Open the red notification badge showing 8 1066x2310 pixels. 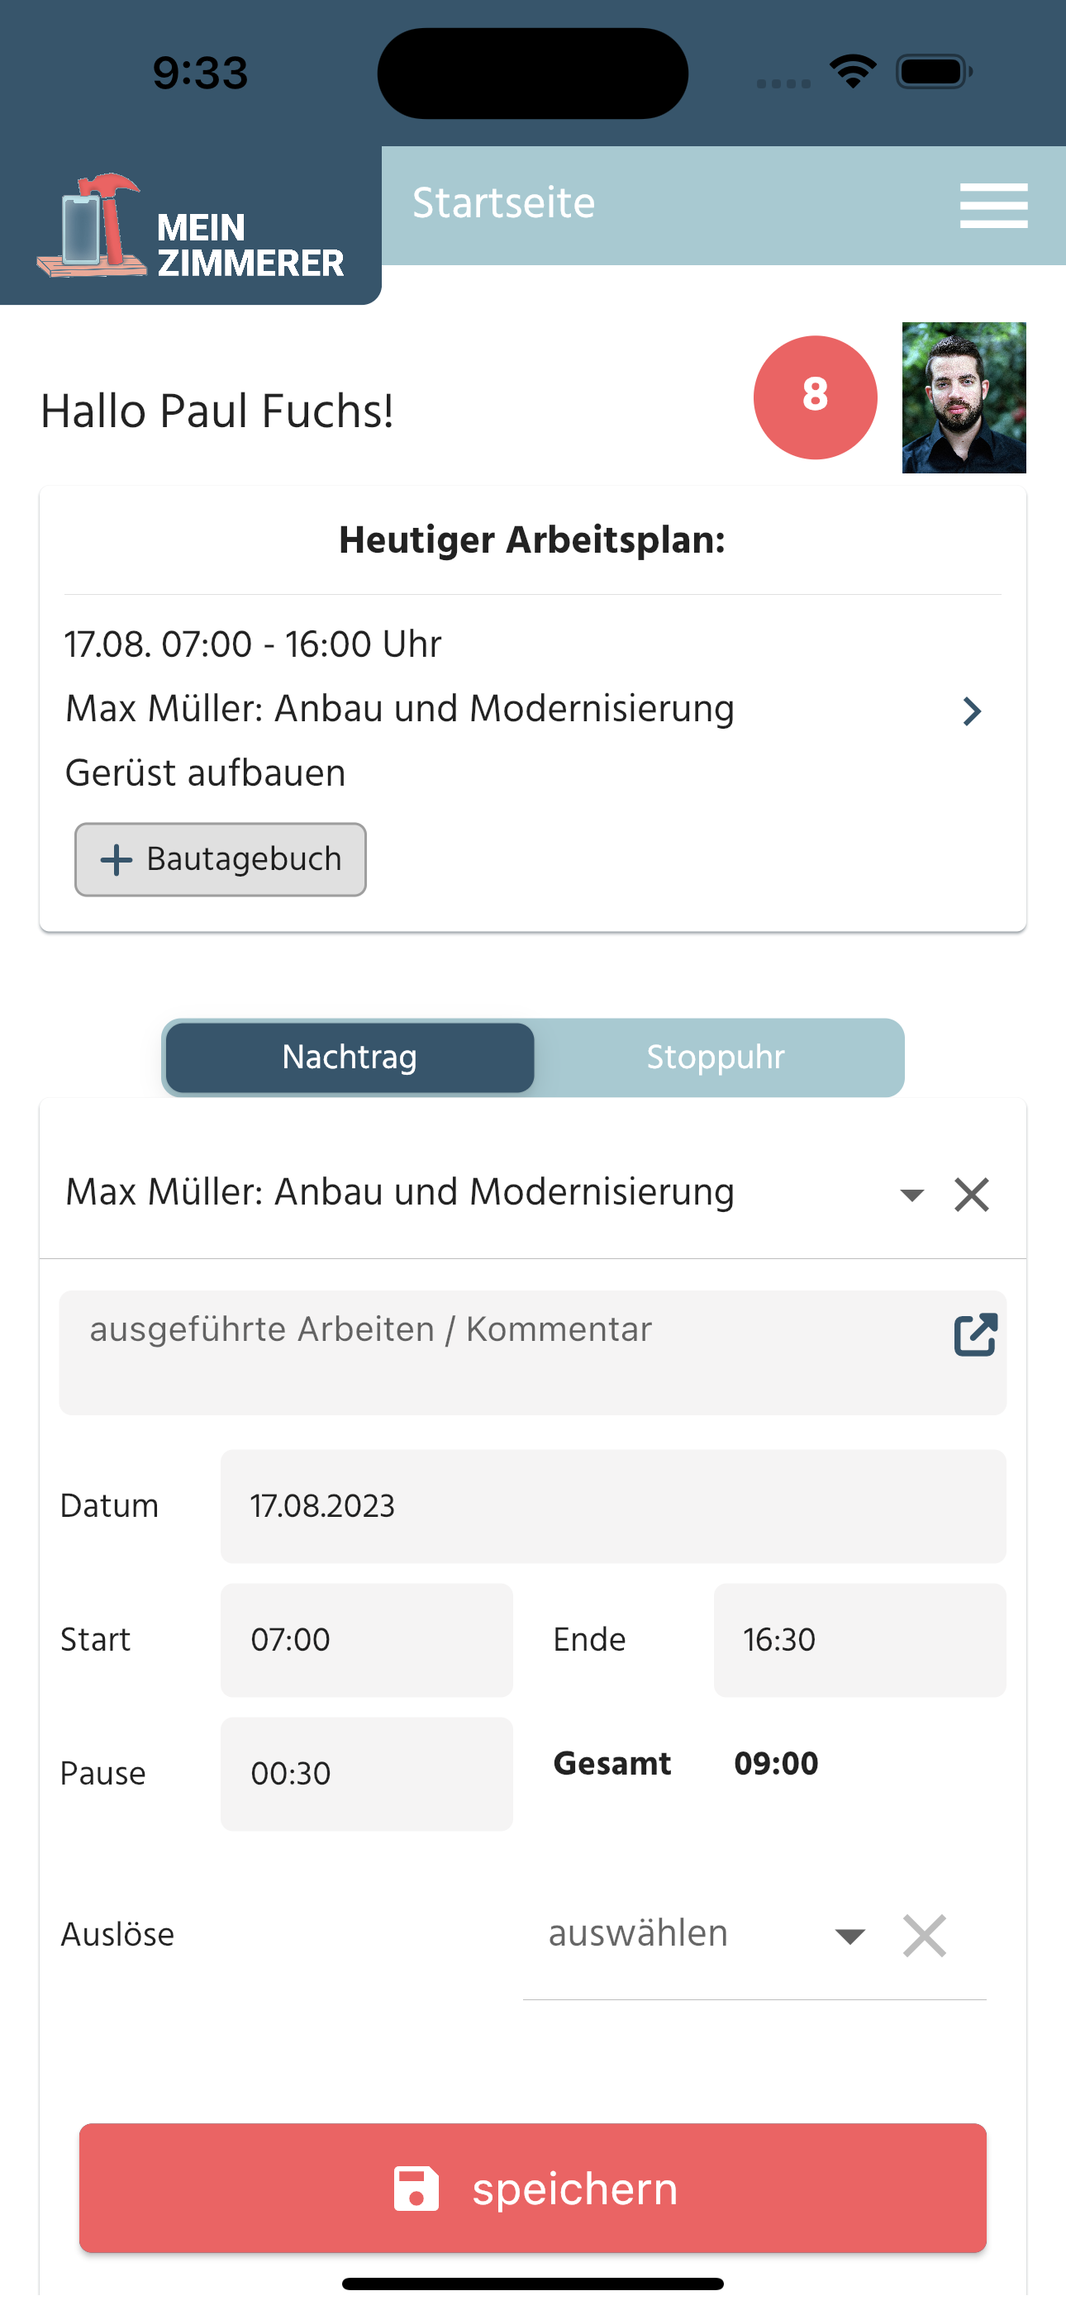pos(815,397)
